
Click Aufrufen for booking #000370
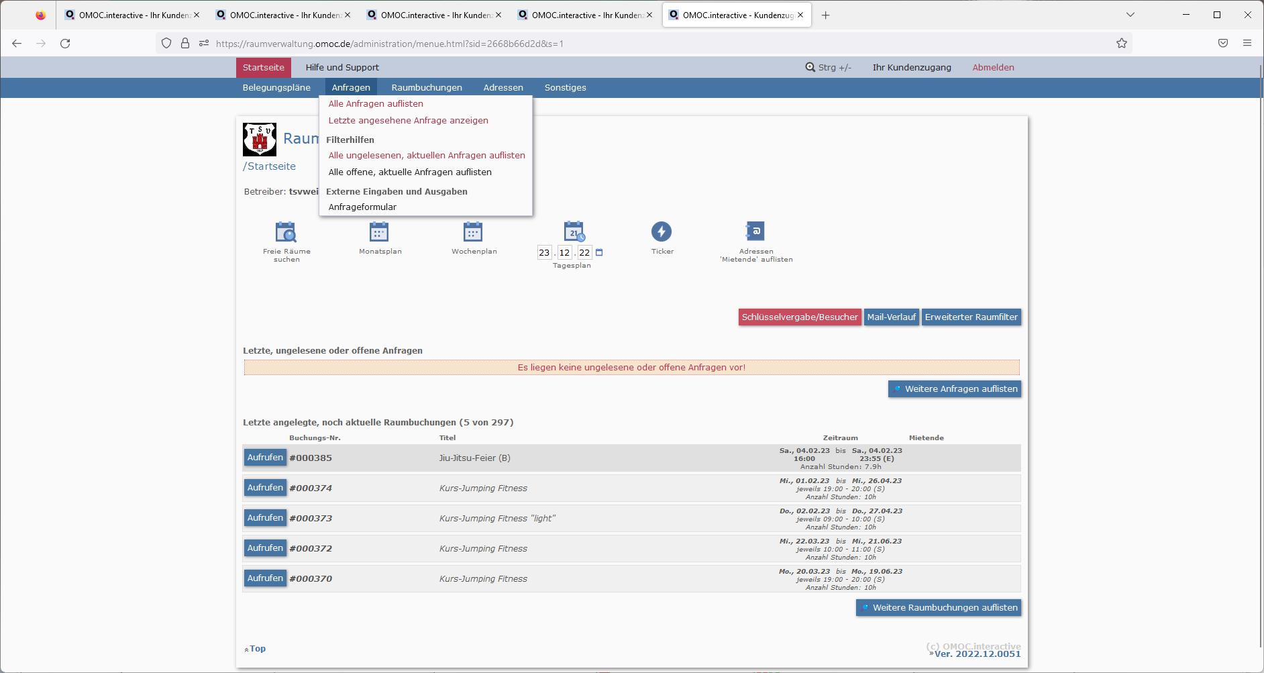point(265,578)
